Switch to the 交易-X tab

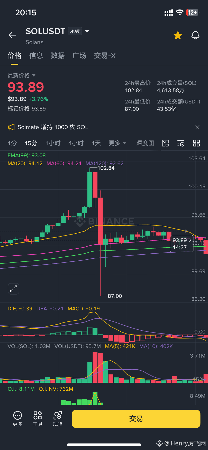(105, 55)
